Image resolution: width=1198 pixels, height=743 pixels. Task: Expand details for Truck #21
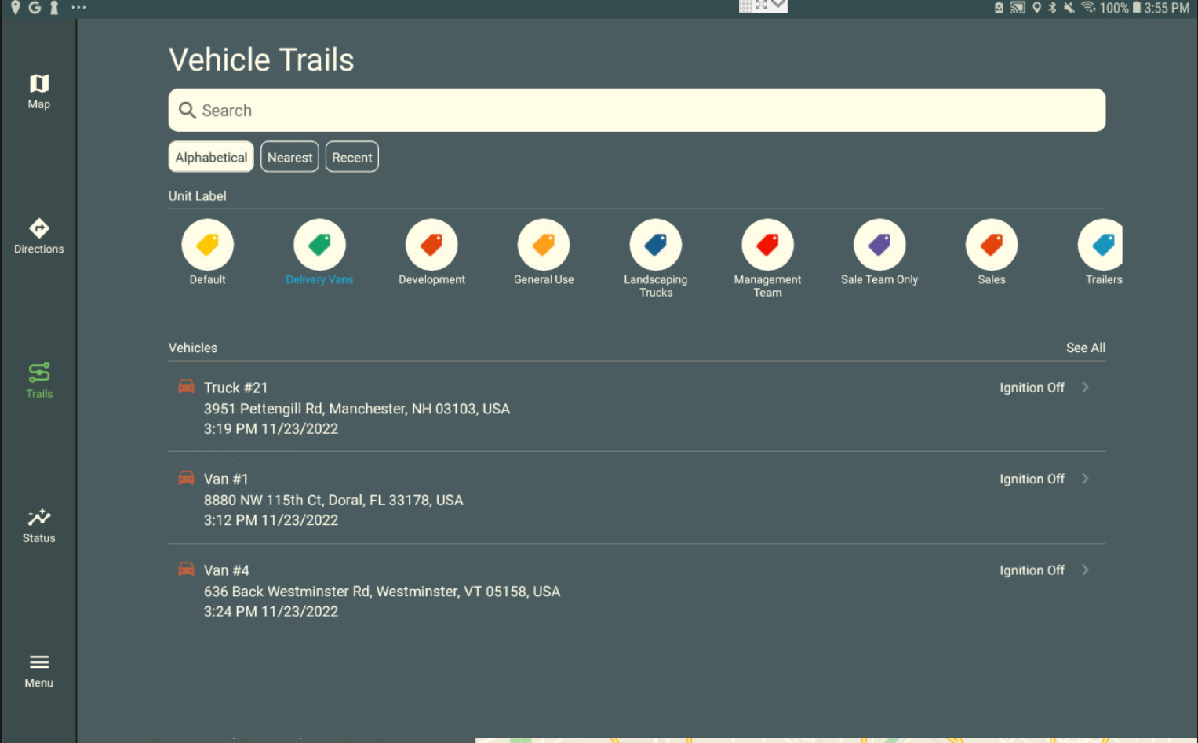pyautogui.click(x=1086, y=387)
